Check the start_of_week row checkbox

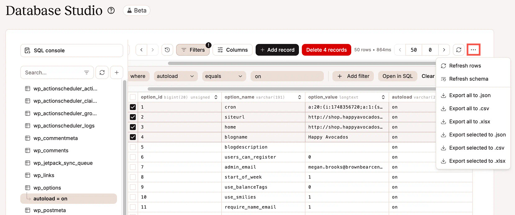click(x=133, y=177)
